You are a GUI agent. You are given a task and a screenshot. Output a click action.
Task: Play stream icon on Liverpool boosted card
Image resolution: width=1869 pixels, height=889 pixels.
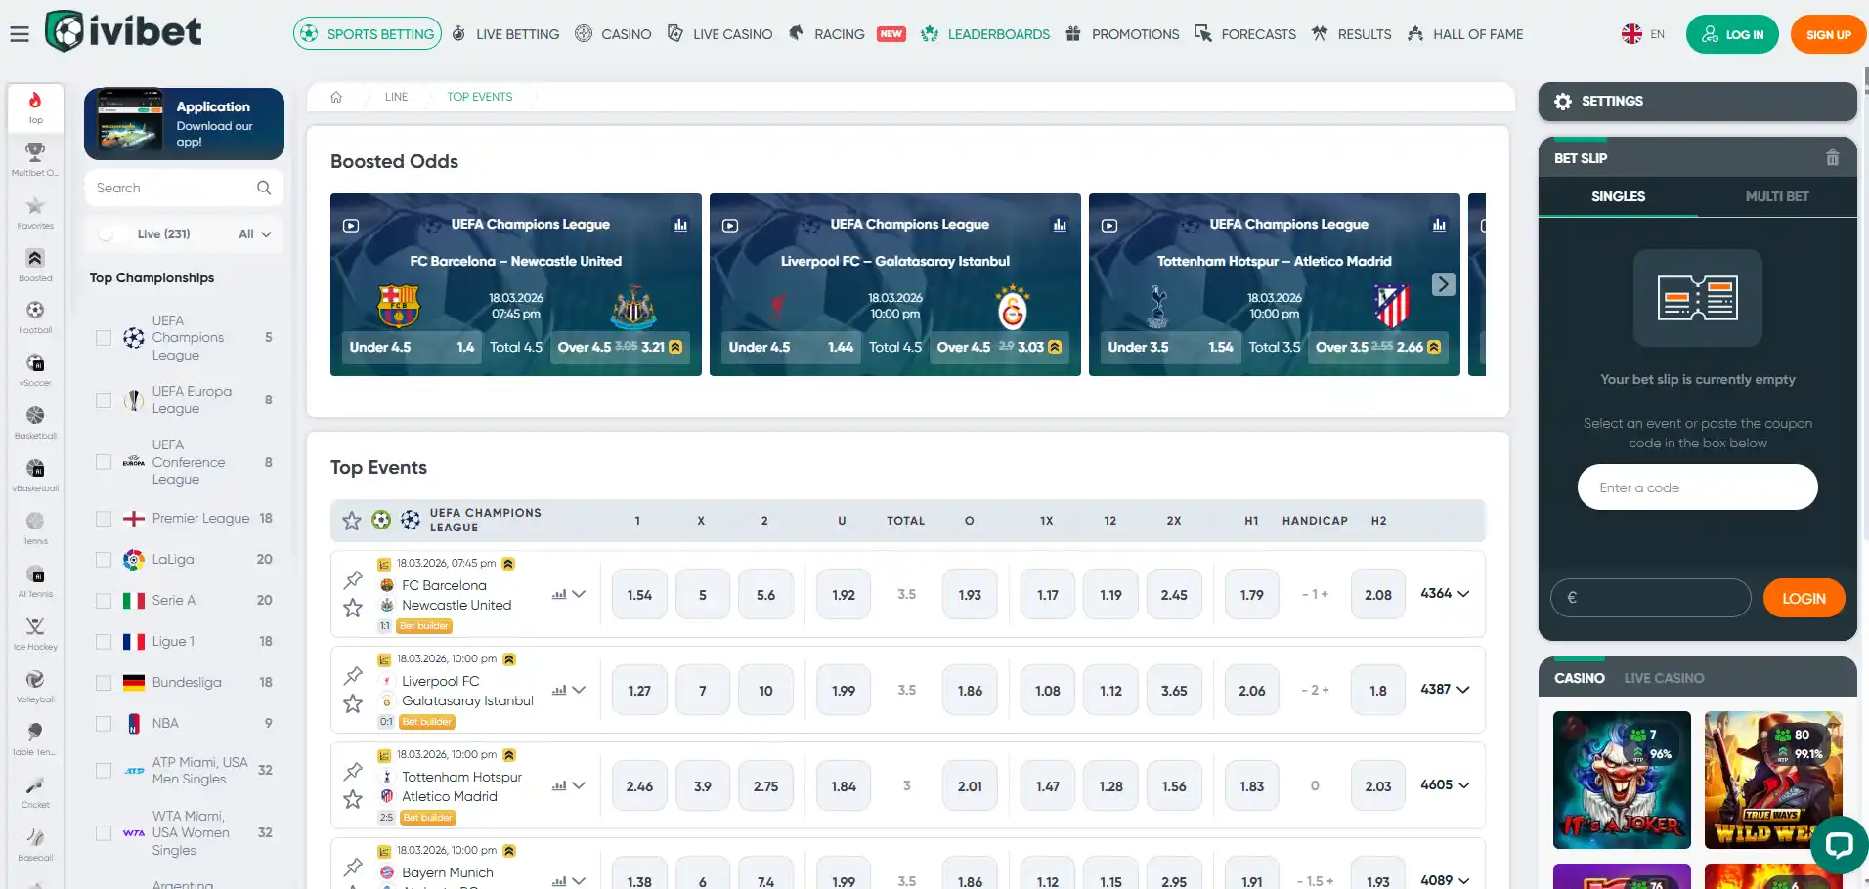(x=730, y=225)
